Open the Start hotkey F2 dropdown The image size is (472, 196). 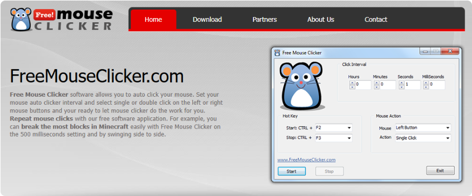(333, 128)
